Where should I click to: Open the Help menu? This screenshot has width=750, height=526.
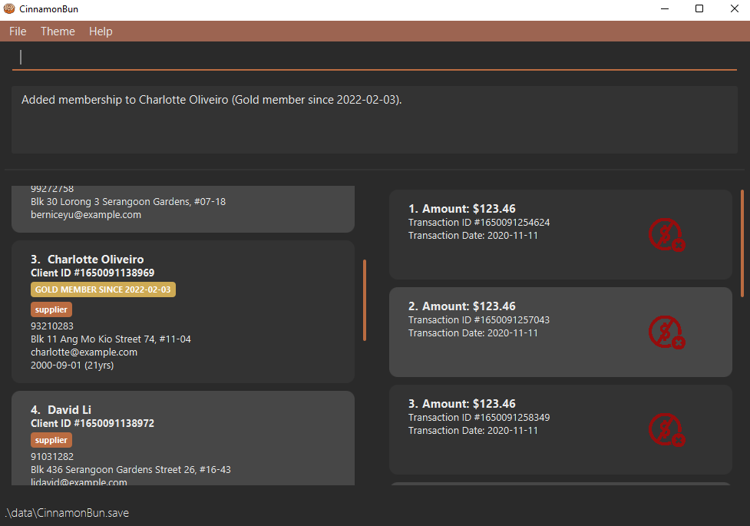click(101, 31)
